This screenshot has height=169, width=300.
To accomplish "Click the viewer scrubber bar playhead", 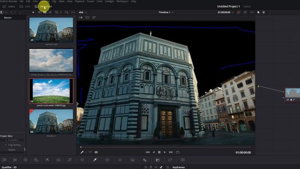I will (81, 147).
